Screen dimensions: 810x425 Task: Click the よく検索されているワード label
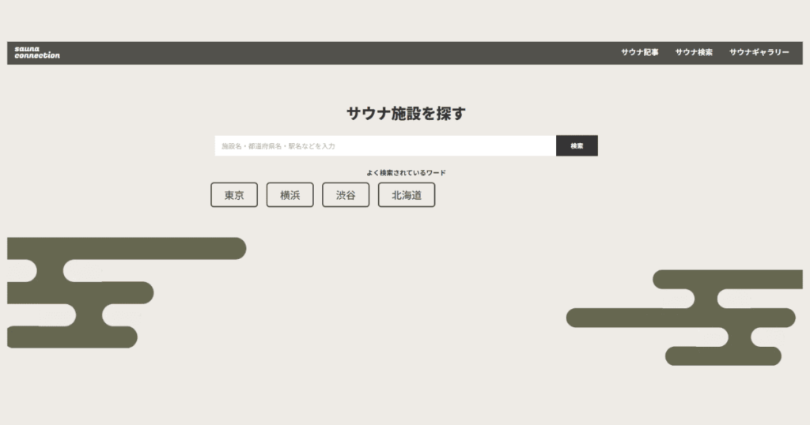(406, 172)
